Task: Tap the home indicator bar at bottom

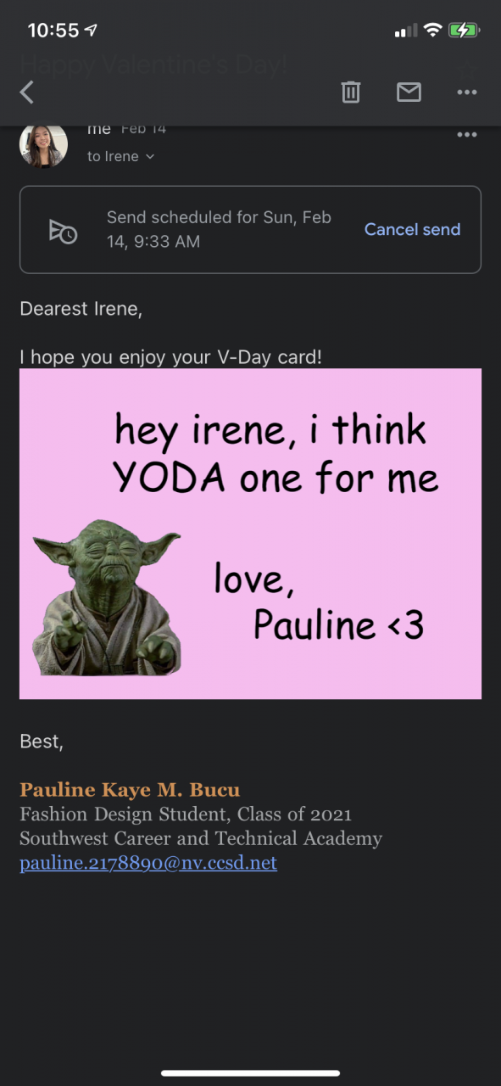Action: tap(250, 1073)
